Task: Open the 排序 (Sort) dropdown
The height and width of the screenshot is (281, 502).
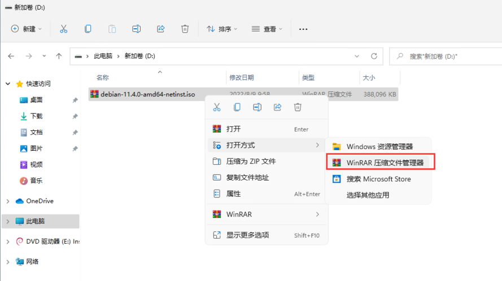Action: click(x=222, y=29)
